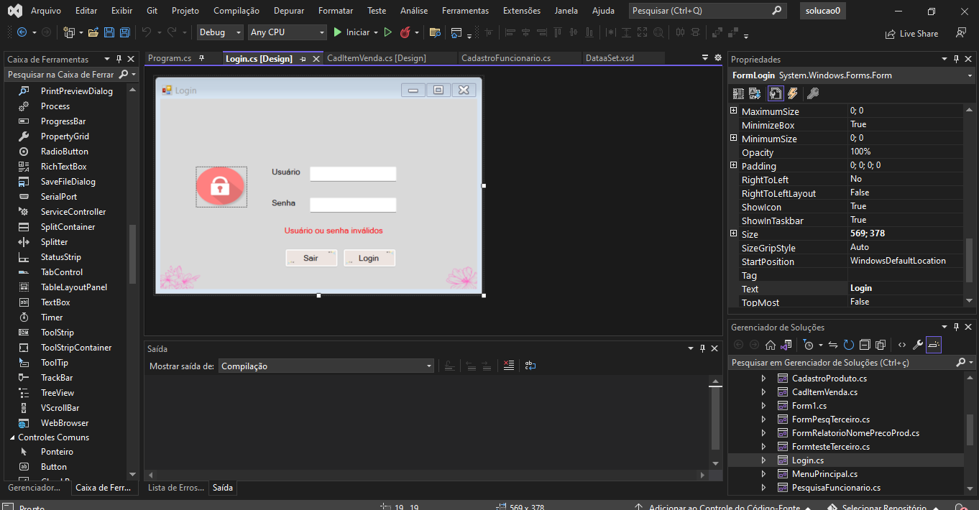
Task: Open the Debug configuration dropdown
Action: pos(220,32)
